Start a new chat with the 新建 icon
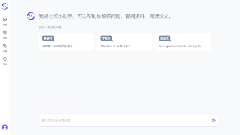Image resolution: width=240 pixels, height=135 pixels. tap(5, 19)
